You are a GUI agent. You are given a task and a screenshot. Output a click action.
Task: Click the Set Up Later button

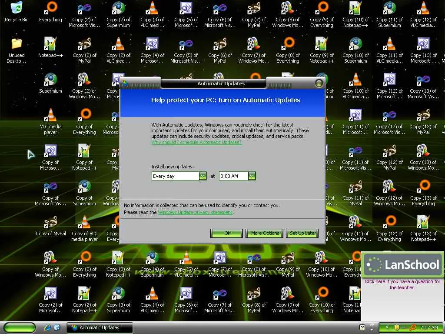(302, 233)
